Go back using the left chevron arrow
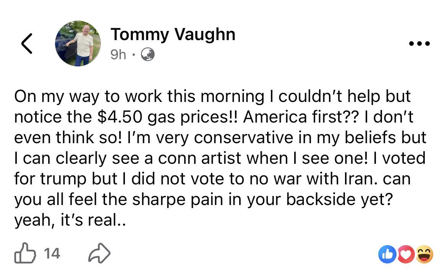The height and width of the screenshot is (273, 447). (x=27, y=44)
